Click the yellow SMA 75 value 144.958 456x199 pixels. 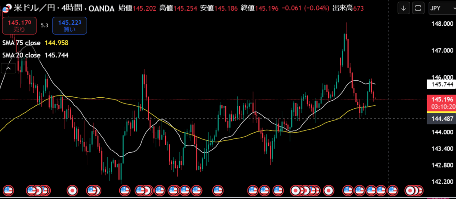pos(57,43)
